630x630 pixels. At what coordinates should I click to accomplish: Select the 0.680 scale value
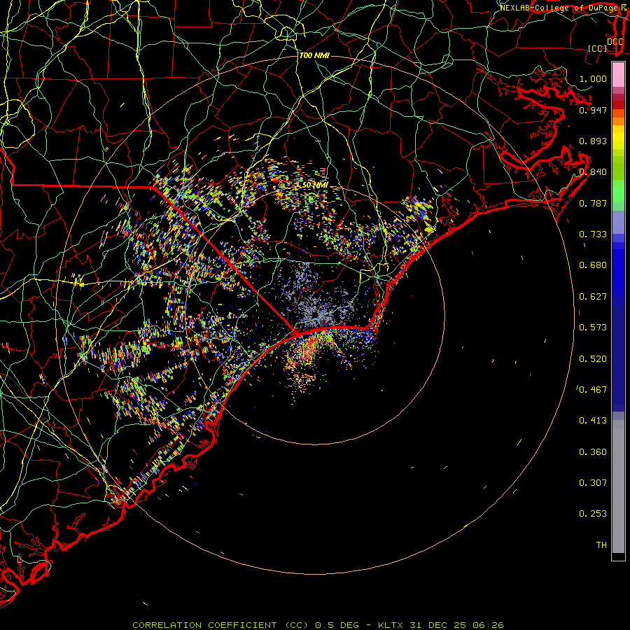coord(593,265)
